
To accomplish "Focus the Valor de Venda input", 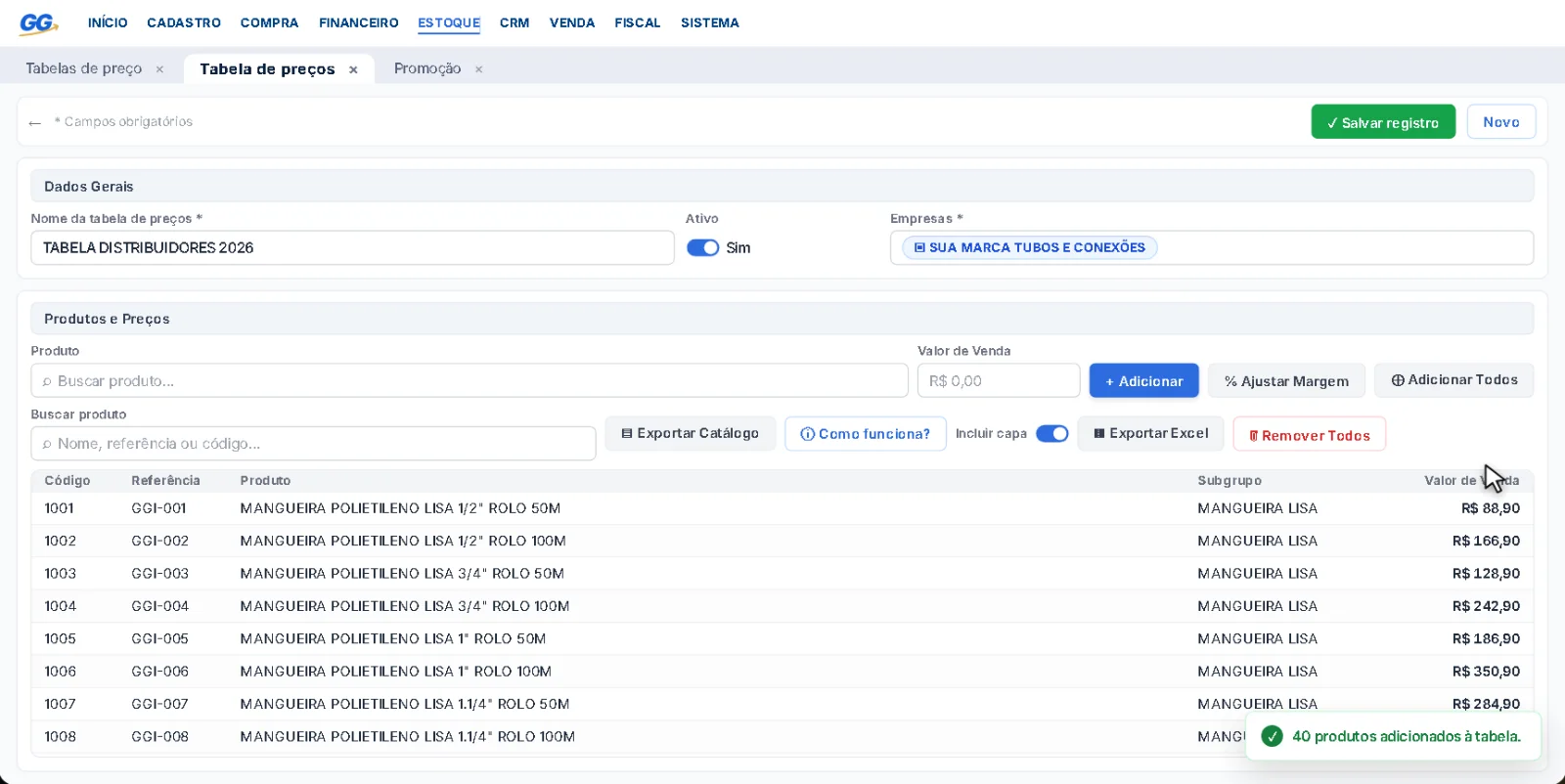I will (999, 381).
